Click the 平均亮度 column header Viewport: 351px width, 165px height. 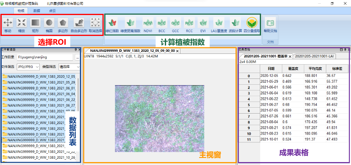315,69
